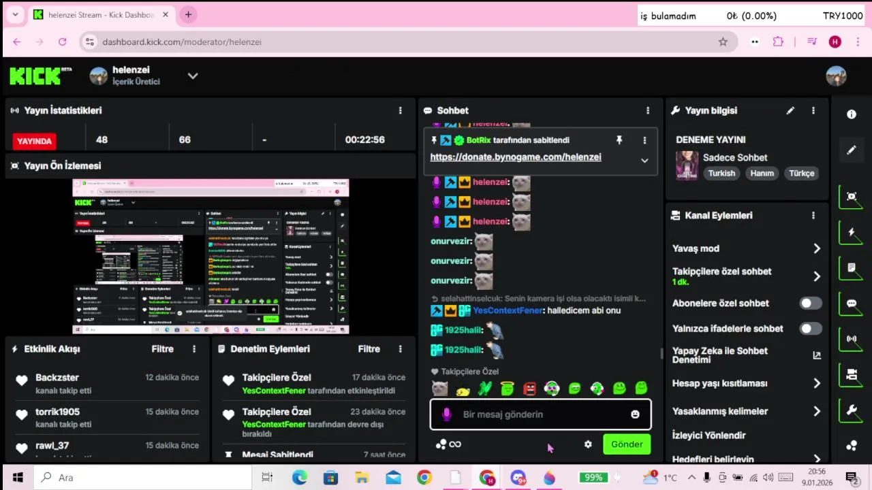Click the taskbar Ara search box

(142, 477)
